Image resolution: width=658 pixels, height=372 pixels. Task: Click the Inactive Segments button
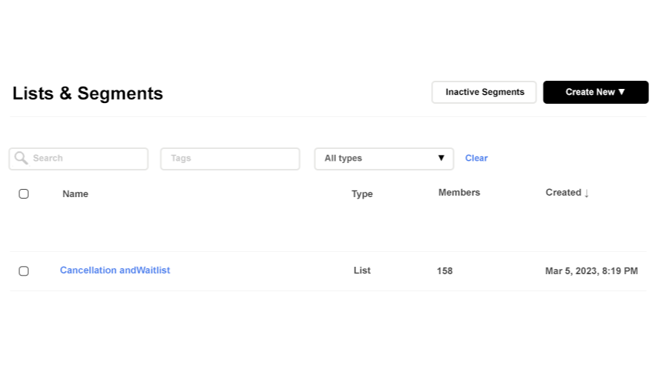pyautogui.click(x=484, y=92)
